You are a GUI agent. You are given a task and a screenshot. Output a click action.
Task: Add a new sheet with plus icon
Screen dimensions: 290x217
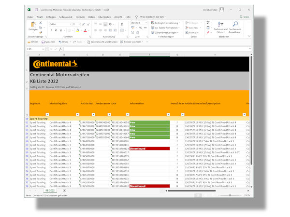tap(64, 190)
